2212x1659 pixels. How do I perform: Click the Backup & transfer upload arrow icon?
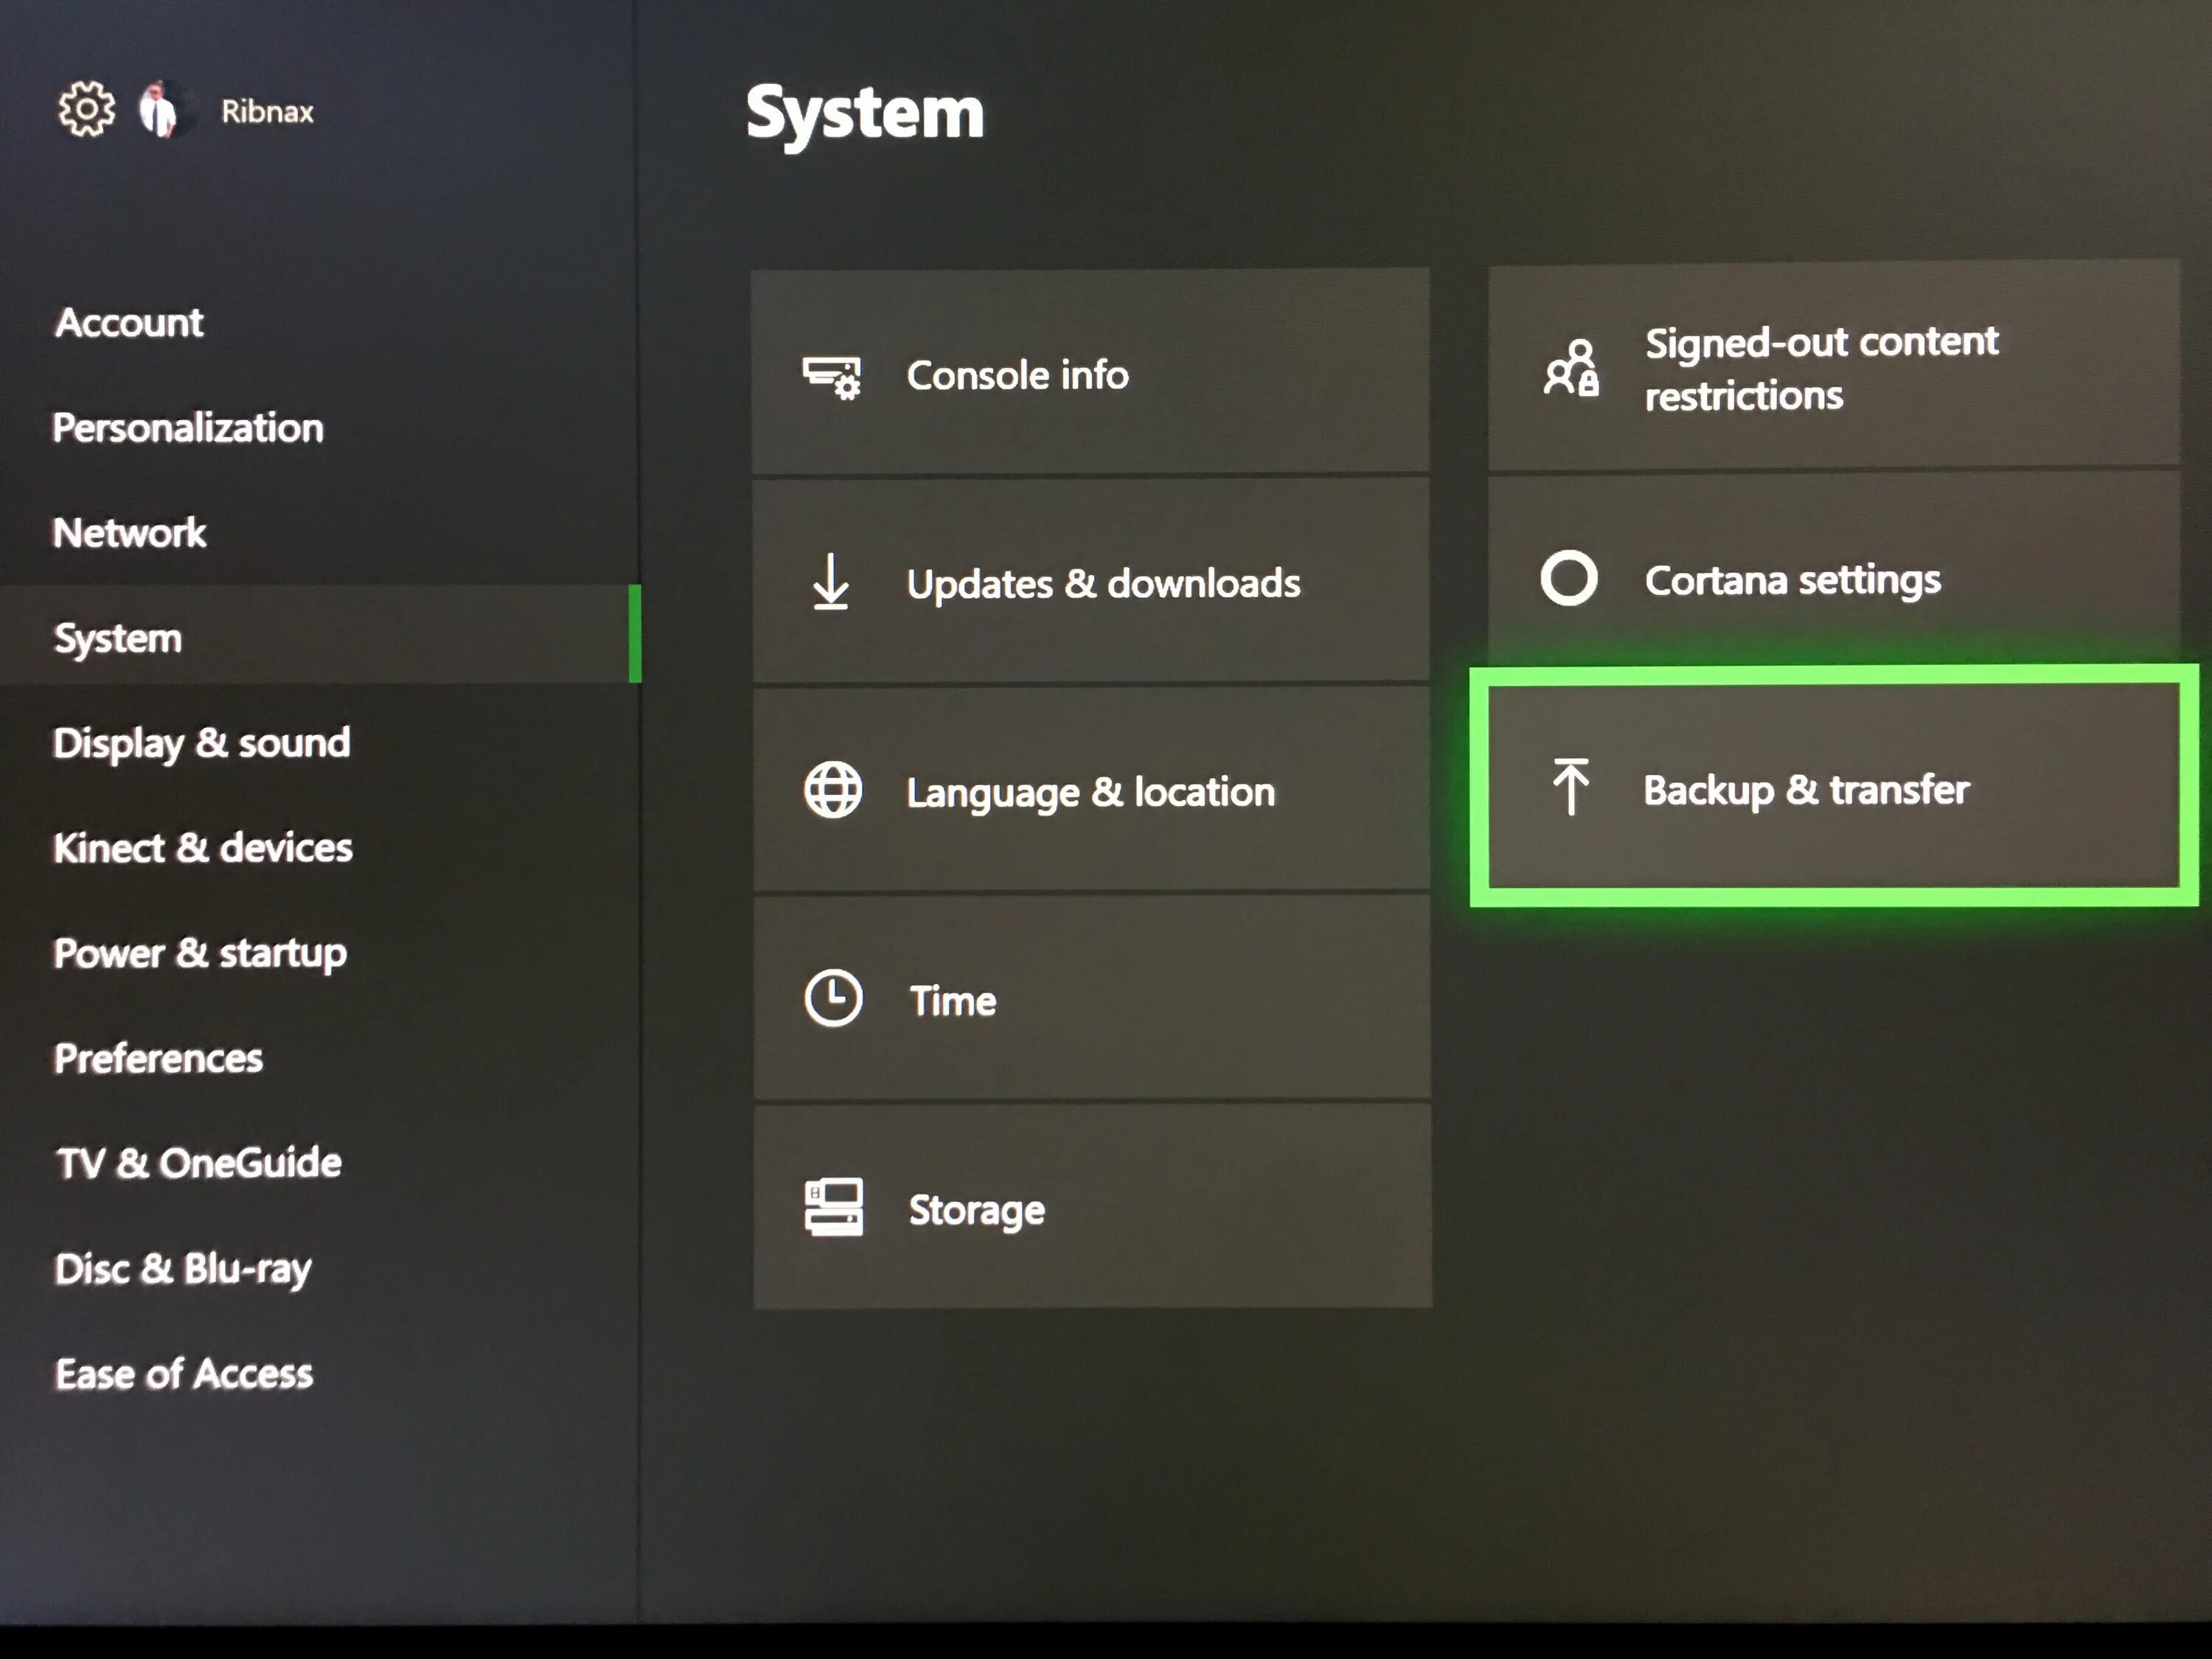pyautogui.click(x=1570, y=787)
